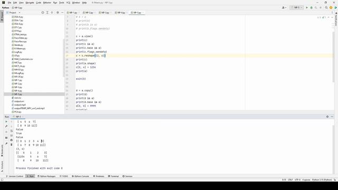Open the user account icon menu

pyautogui.click(x=284, y=7)
